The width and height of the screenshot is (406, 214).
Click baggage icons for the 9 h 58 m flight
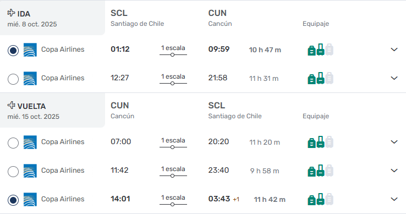pyautogui.click(x=320, y=171)
